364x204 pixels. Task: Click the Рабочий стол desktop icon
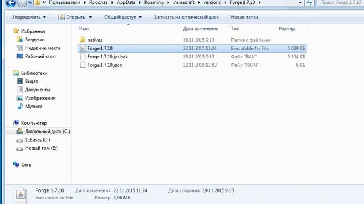(x=20, y=56)
